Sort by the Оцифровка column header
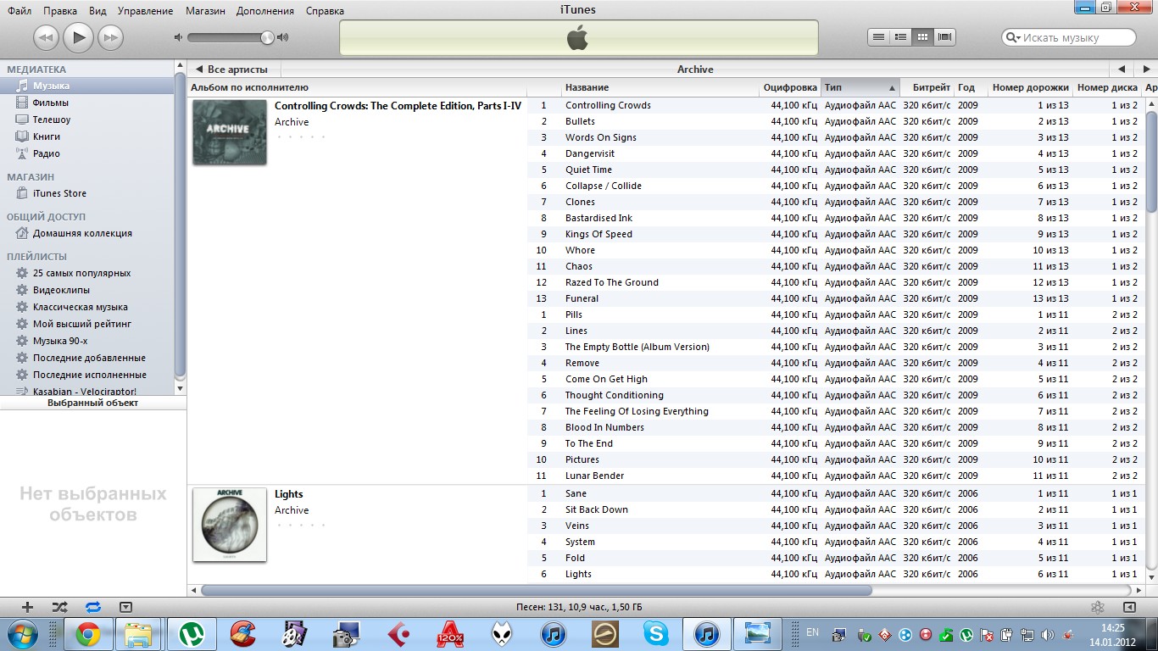 (x=790, y=87)
